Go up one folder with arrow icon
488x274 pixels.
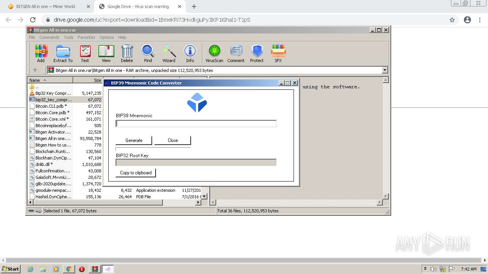[35, 70]
